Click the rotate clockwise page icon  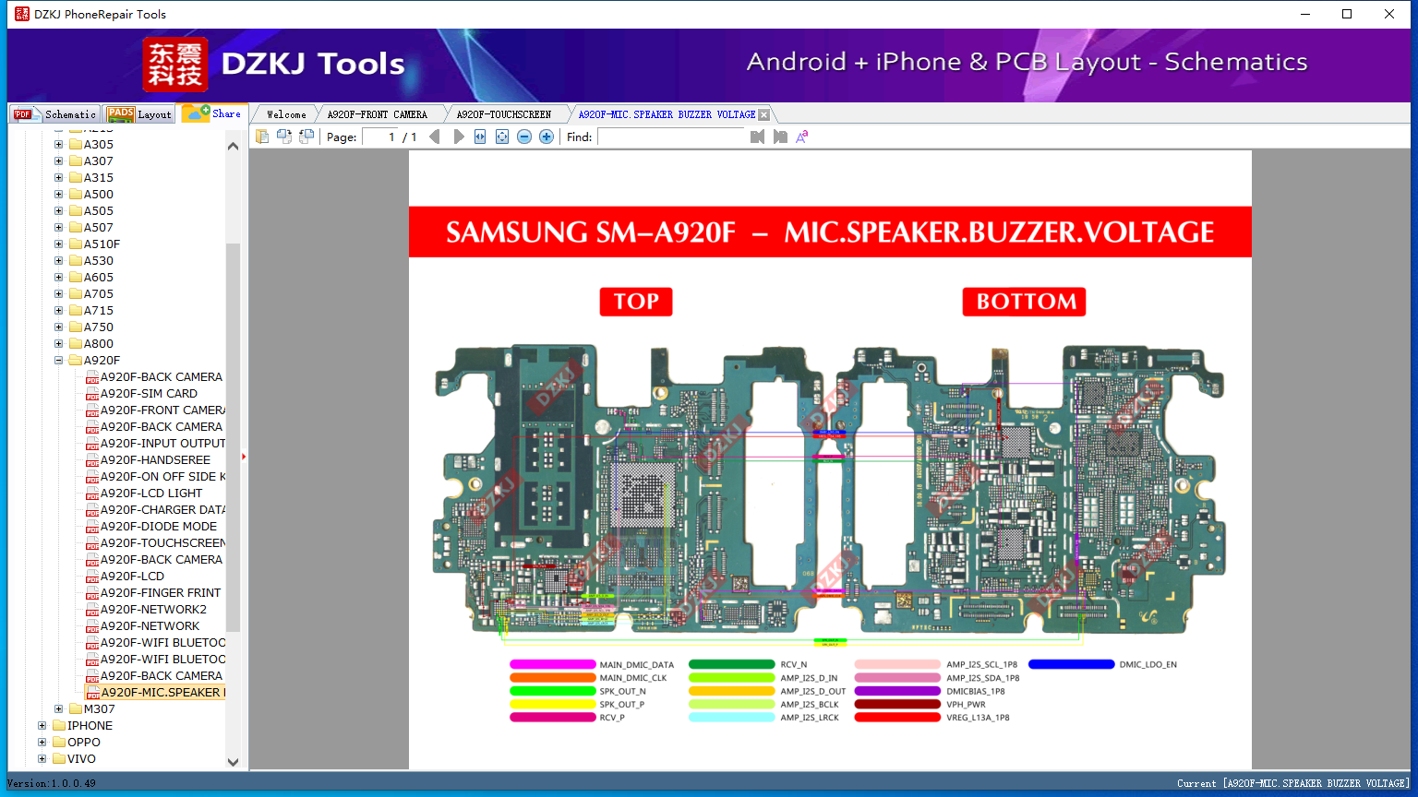306,137
